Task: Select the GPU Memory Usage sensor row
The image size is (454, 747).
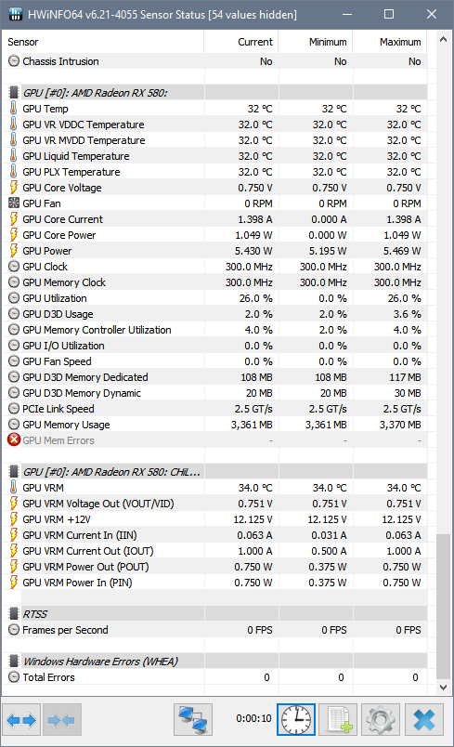Action: pyautogui.click(x=214, y=425)
